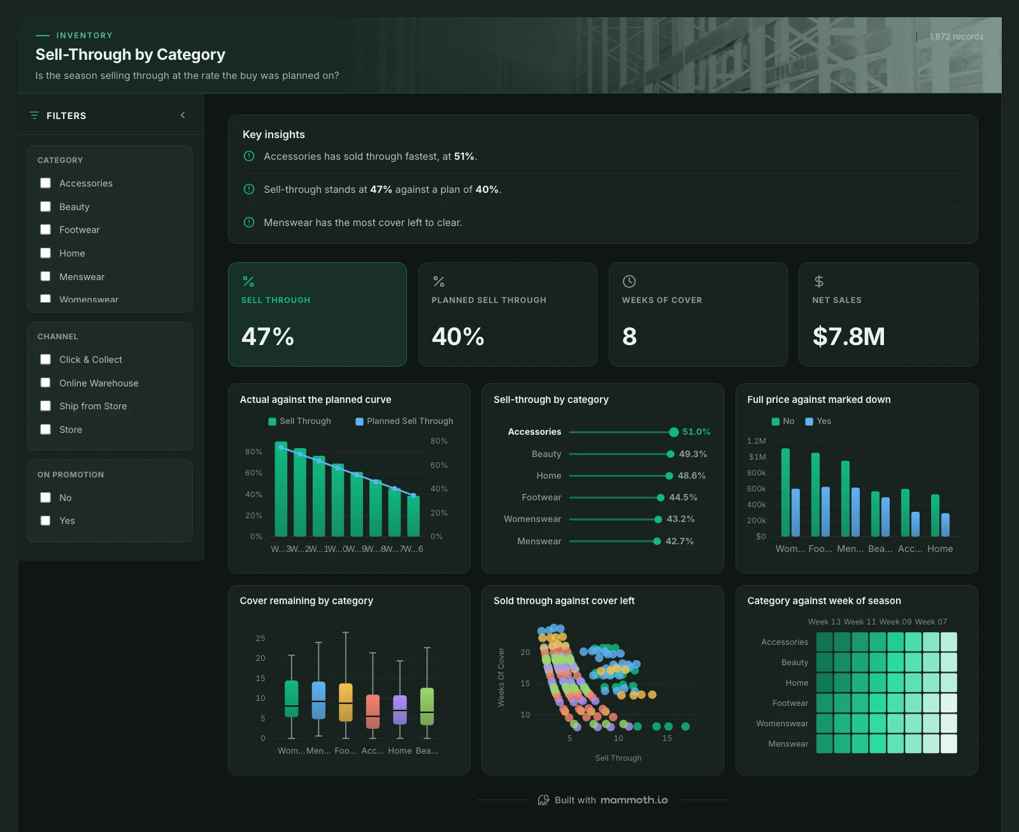
Task: Click the first heatmap cell in Accessories row
Action: 825,642
